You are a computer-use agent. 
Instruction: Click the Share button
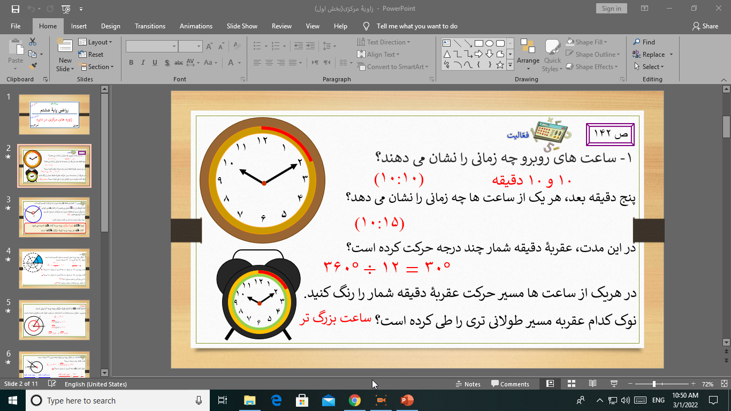click(x=705, y=26)
